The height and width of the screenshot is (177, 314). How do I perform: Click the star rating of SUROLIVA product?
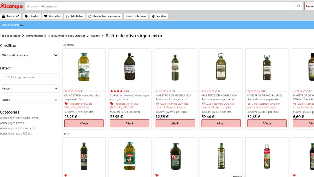click(x=118, y=91)
